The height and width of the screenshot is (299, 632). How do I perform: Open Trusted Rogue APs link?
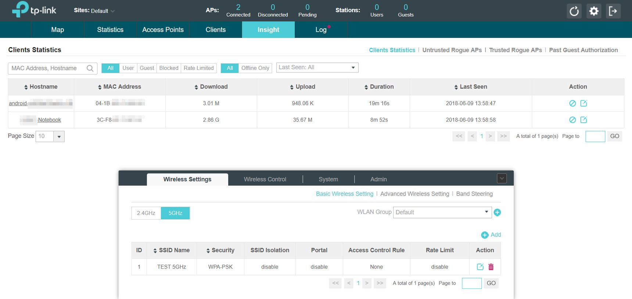point(516,50)
